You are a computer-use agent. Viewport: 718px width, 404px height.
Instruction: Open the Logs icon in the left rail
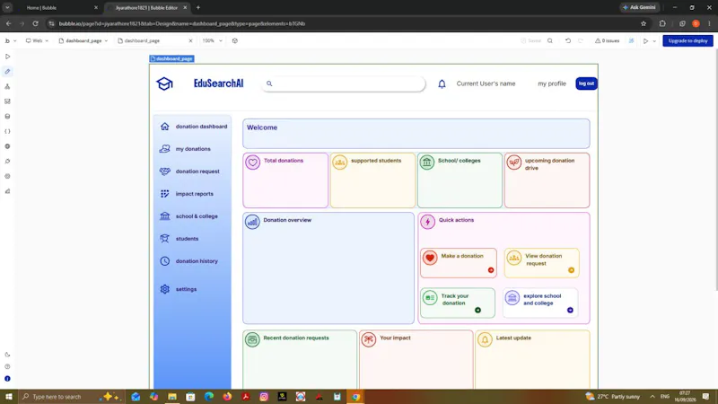[7, 191]
